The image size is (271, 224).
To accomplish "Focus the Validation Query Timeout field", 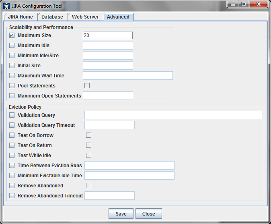I will click(110, 125).
